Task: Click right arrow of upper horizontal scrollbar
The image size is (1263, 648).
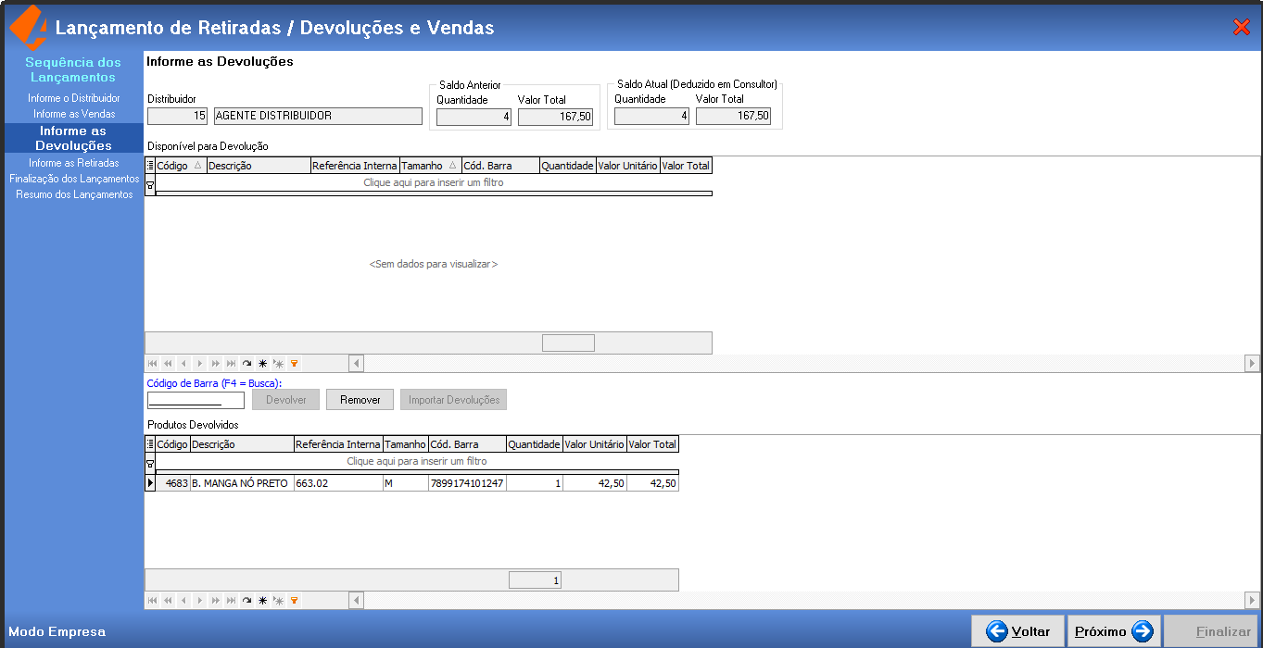Action: (1252, 364)
